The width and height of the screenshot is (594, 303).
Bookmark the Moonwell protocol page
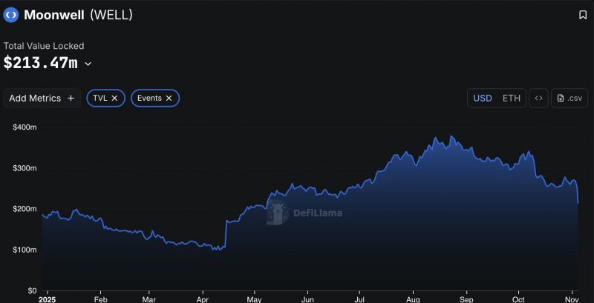pyautogui.click(x=583, y=15)
